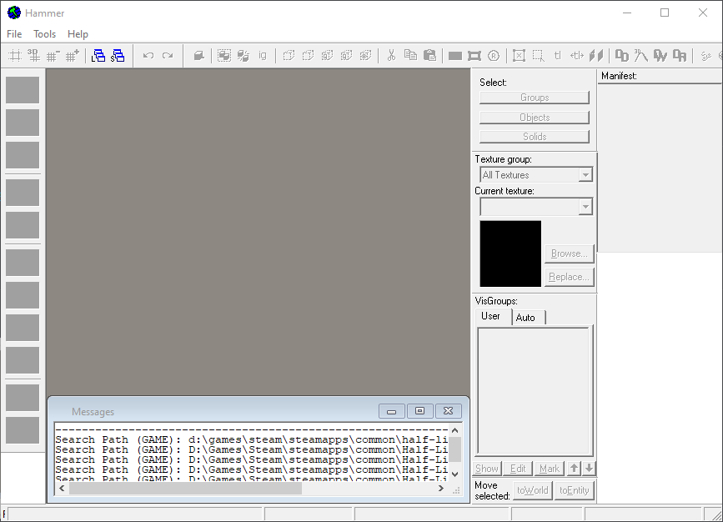
Task: Click the scissors Cut icon
Action: 391,56
